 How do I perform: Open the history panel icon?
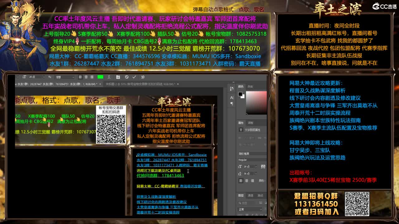click(232, 89)
